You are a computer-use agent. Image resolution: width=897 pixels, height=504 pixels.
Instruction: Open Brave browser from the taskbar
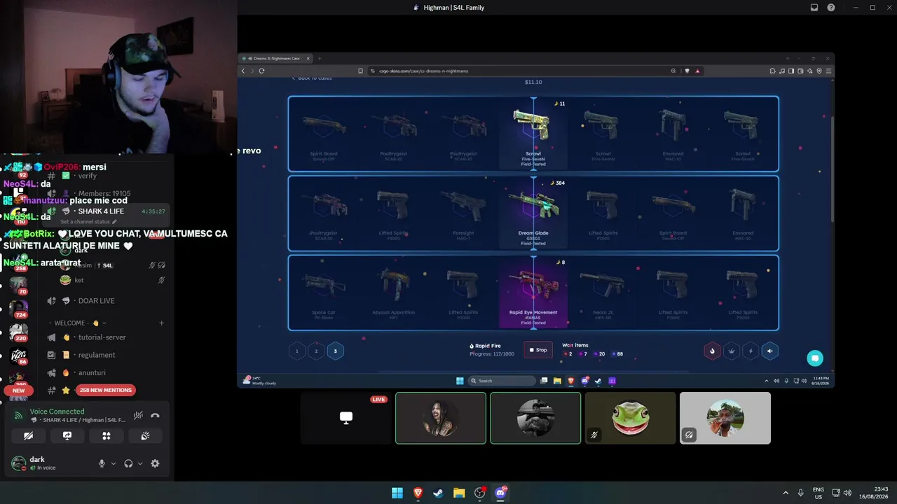point(418,493)
